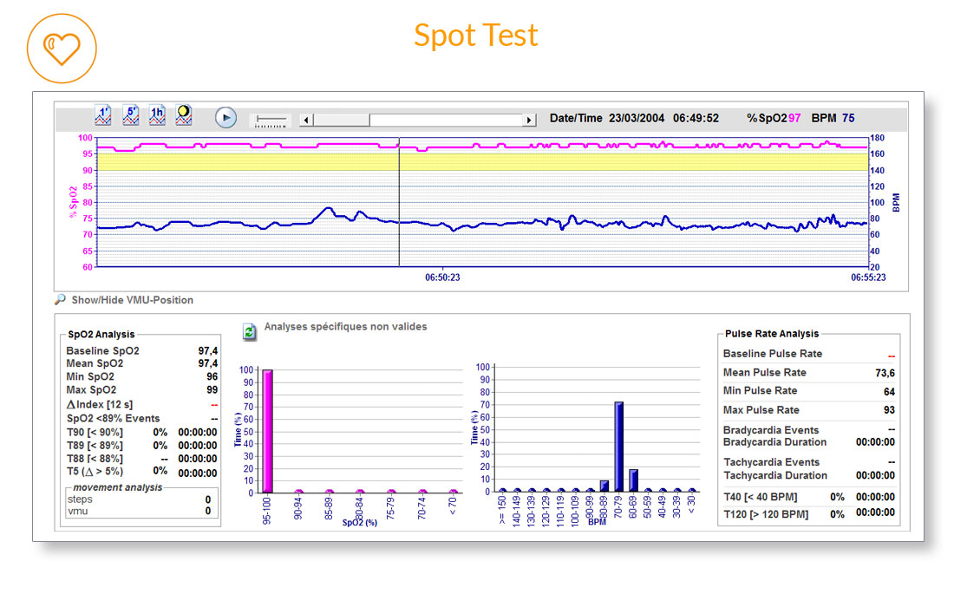The width and height of the screenshot is (954, 607).
Task: Click the 'Min SpO2' row label
Action: [90, 376]
